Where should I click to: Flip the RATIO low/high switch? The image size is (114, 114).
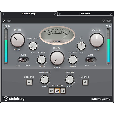(x=23, y=60)
